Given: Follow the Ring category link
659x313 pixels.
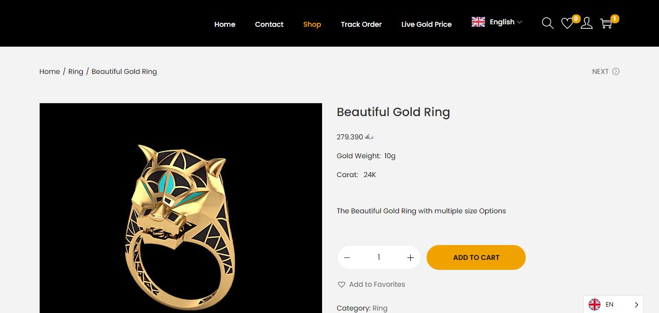Looking at the screenshot, I should click(x=380, y=308).
